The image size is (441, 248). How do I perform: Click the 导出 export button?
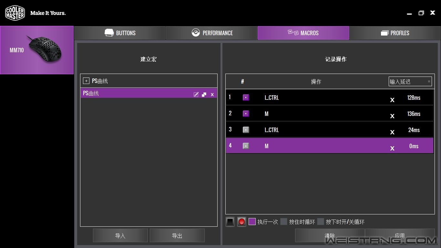click(x=177, y=235)
